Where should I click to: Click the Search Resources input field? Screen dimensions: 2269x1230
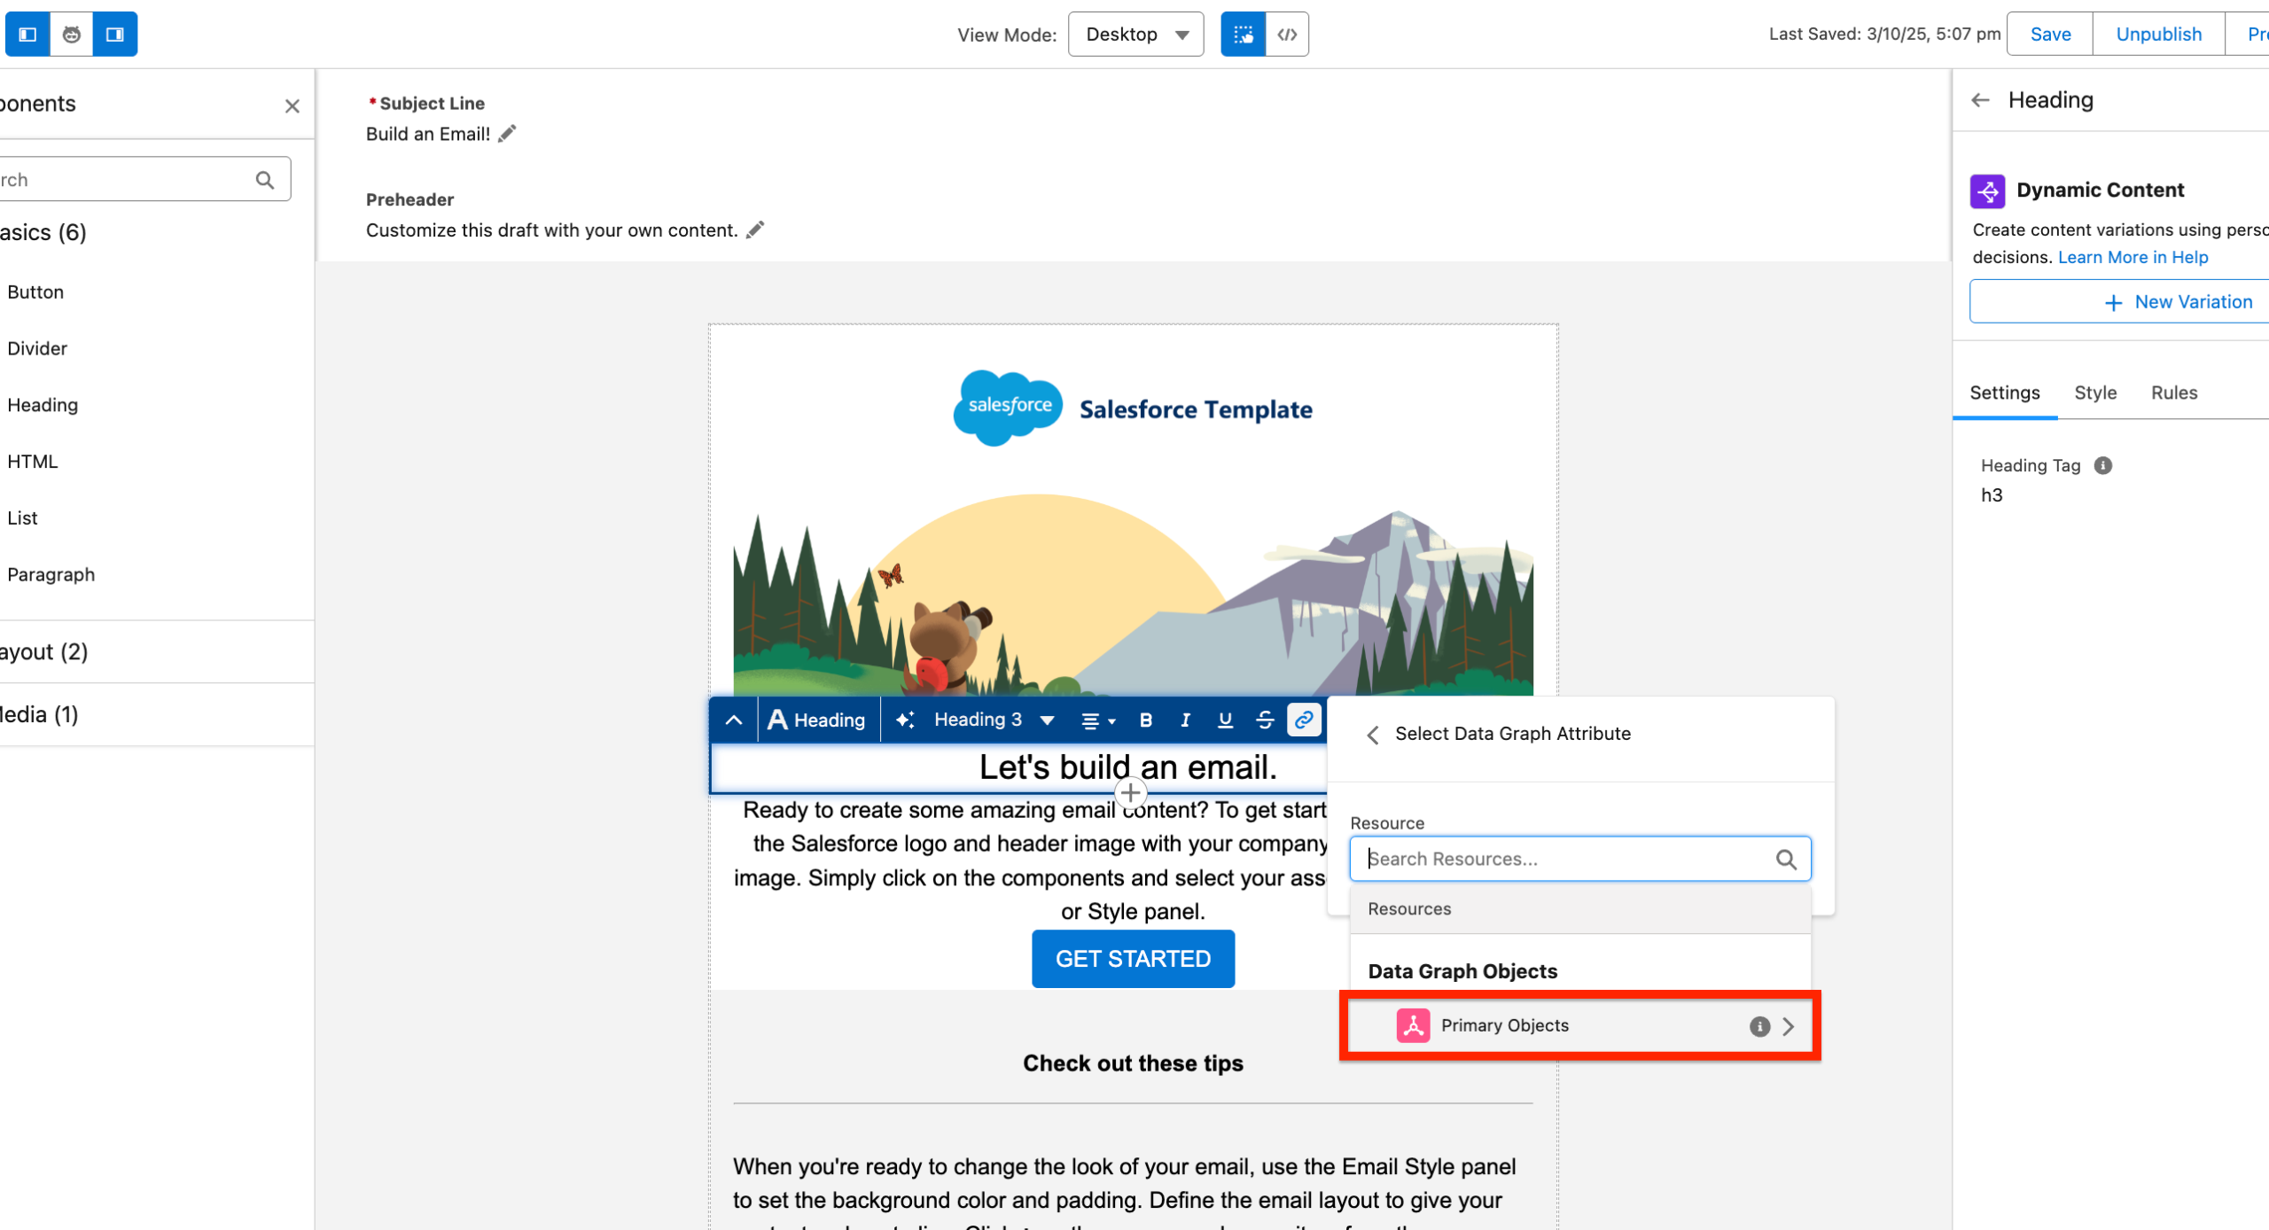[x=1567, y=859]
